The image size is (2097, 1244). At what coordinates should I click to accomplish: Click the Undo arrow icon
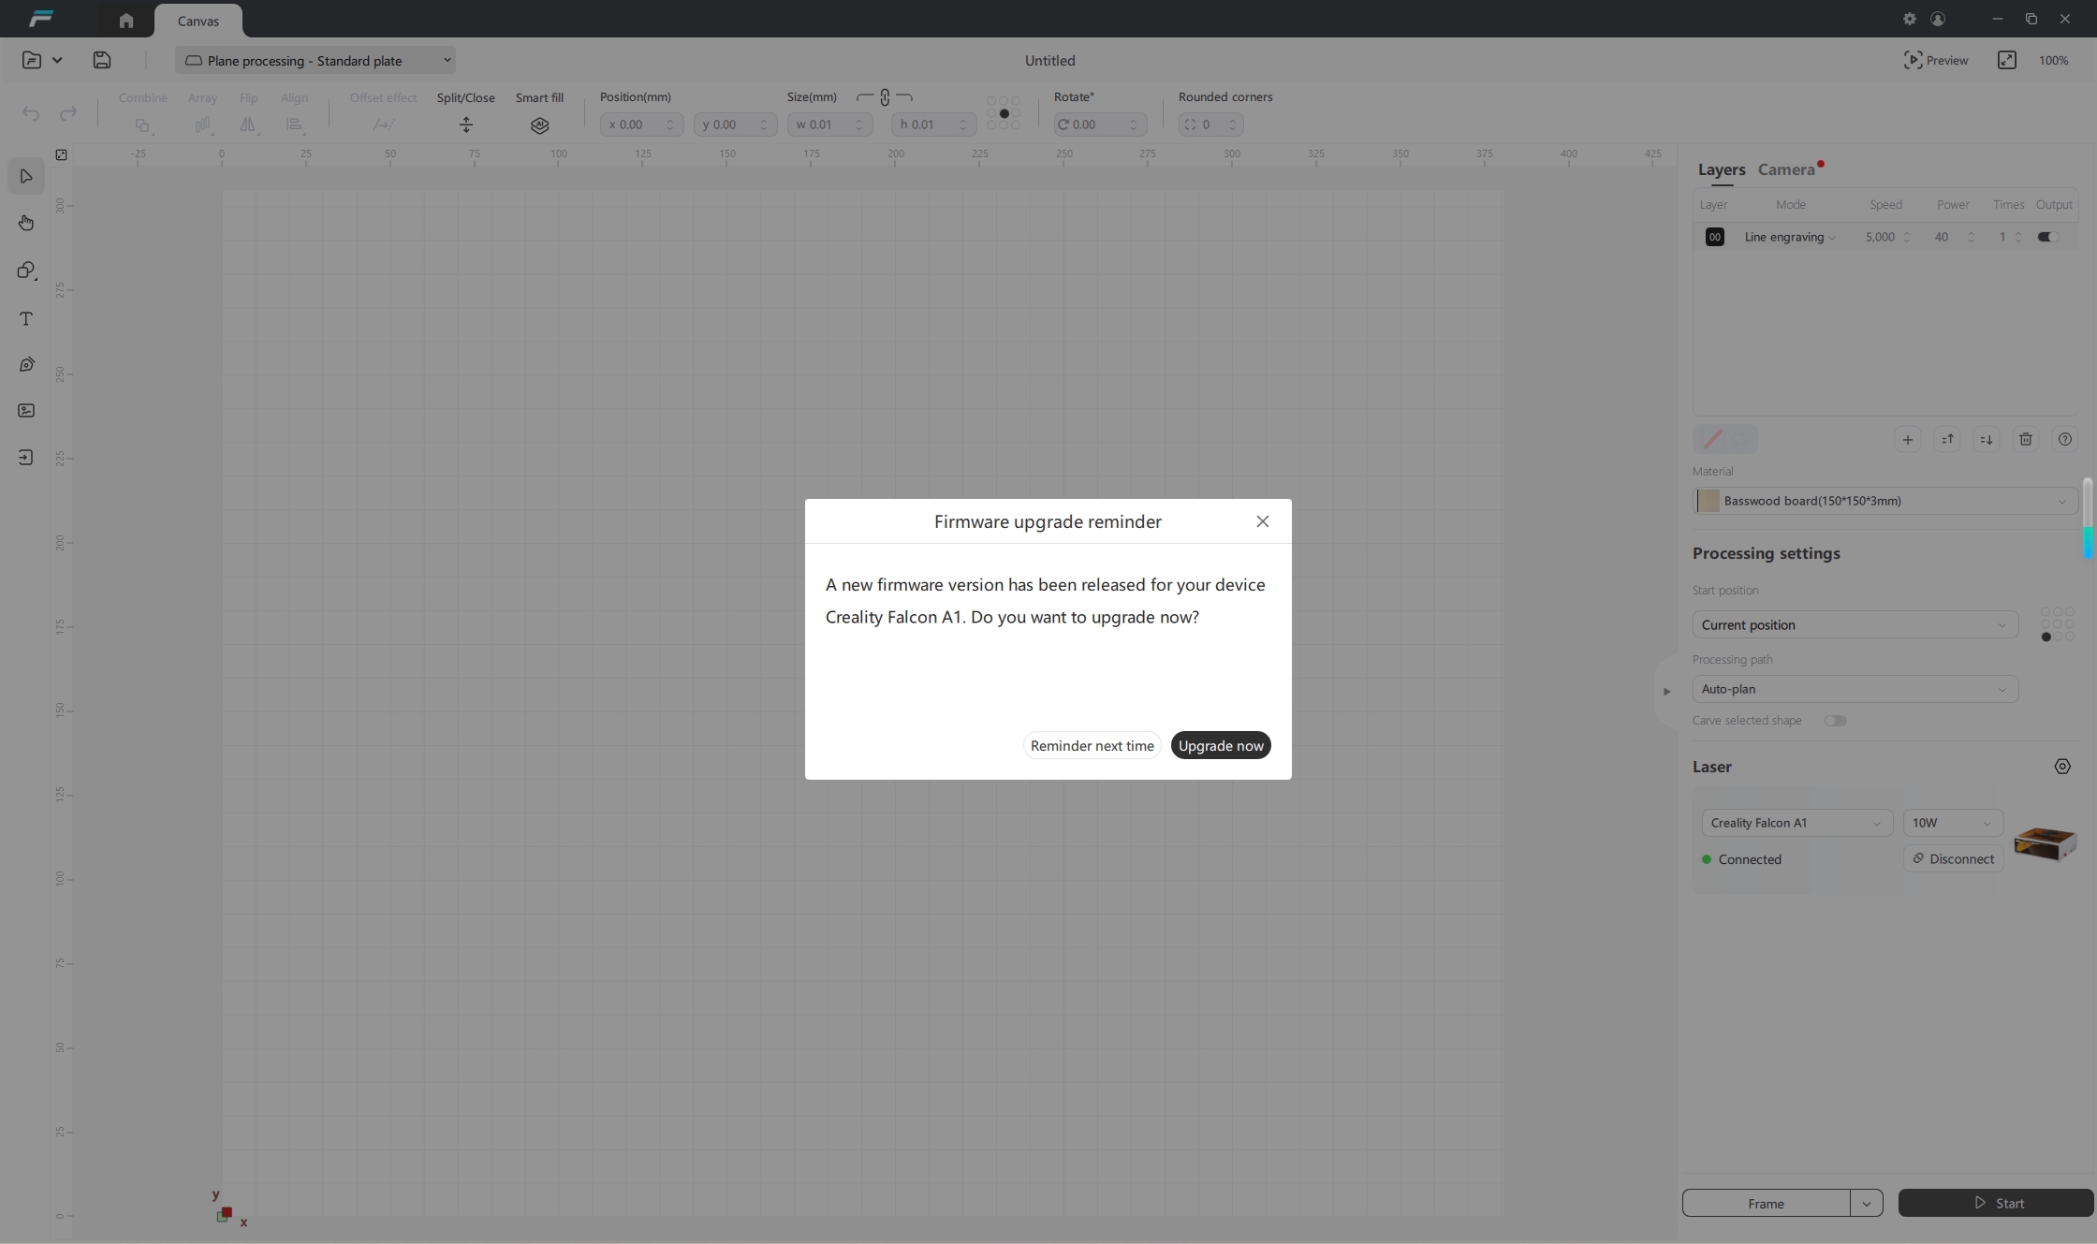(x=31, y=114)
